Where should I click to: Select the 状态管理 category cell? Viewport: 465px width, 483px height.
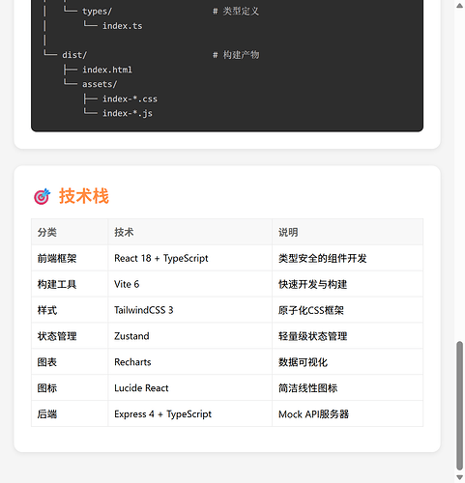(x=70, y=336)
